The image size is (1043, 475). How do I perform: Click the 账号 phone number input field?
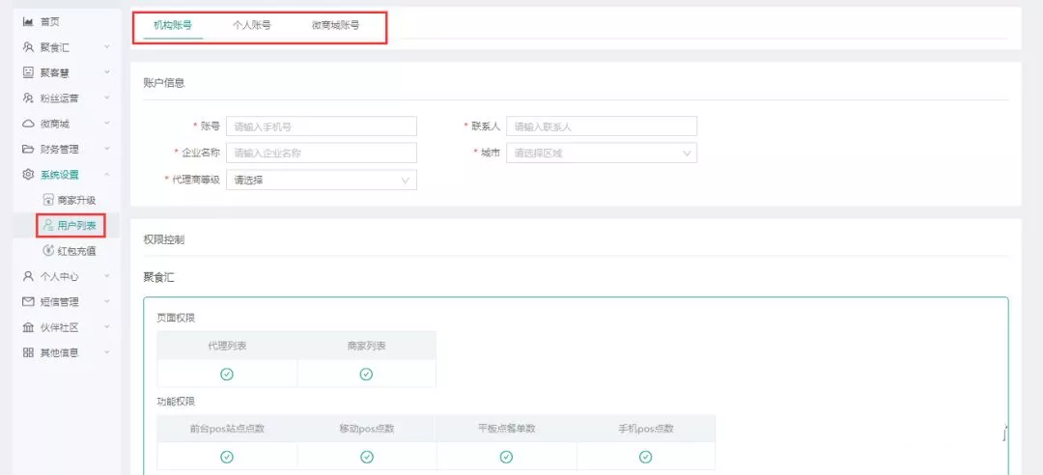321,126
